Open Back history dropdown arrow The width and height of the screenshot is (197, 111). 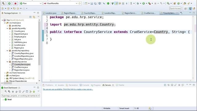click(21, 8)
